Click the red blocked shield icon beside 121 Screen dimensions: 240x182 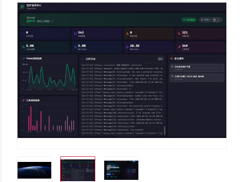[x=179, y=34]
